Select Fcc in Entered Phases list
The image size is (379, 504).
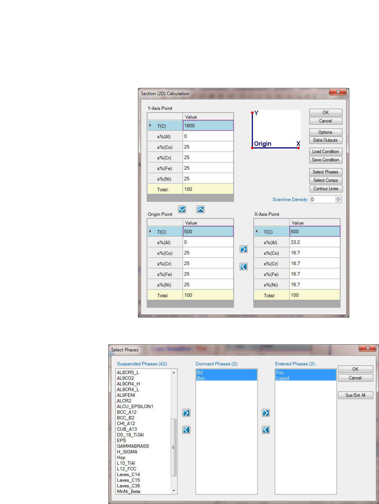306,372
